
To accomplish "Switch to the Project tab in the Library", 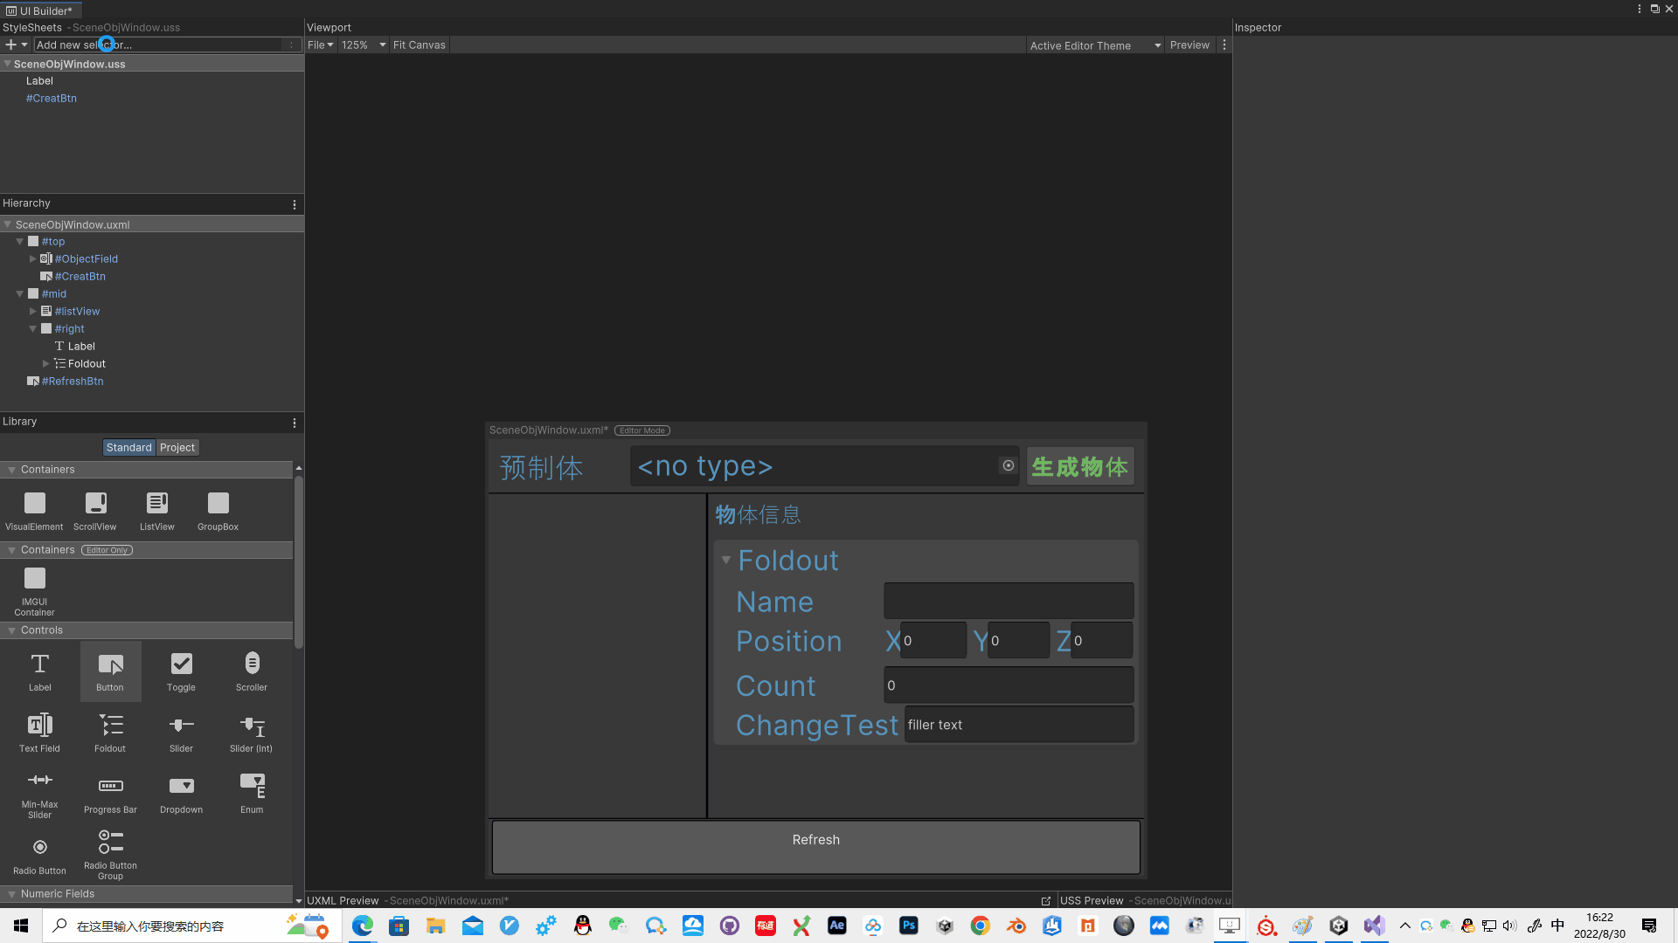I will [x=177, y=447].
